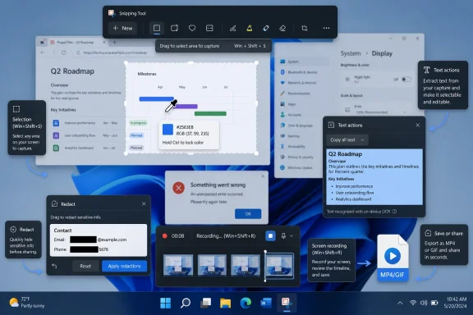Click the green Gantt bar in Milestones chart

[210, 114]
